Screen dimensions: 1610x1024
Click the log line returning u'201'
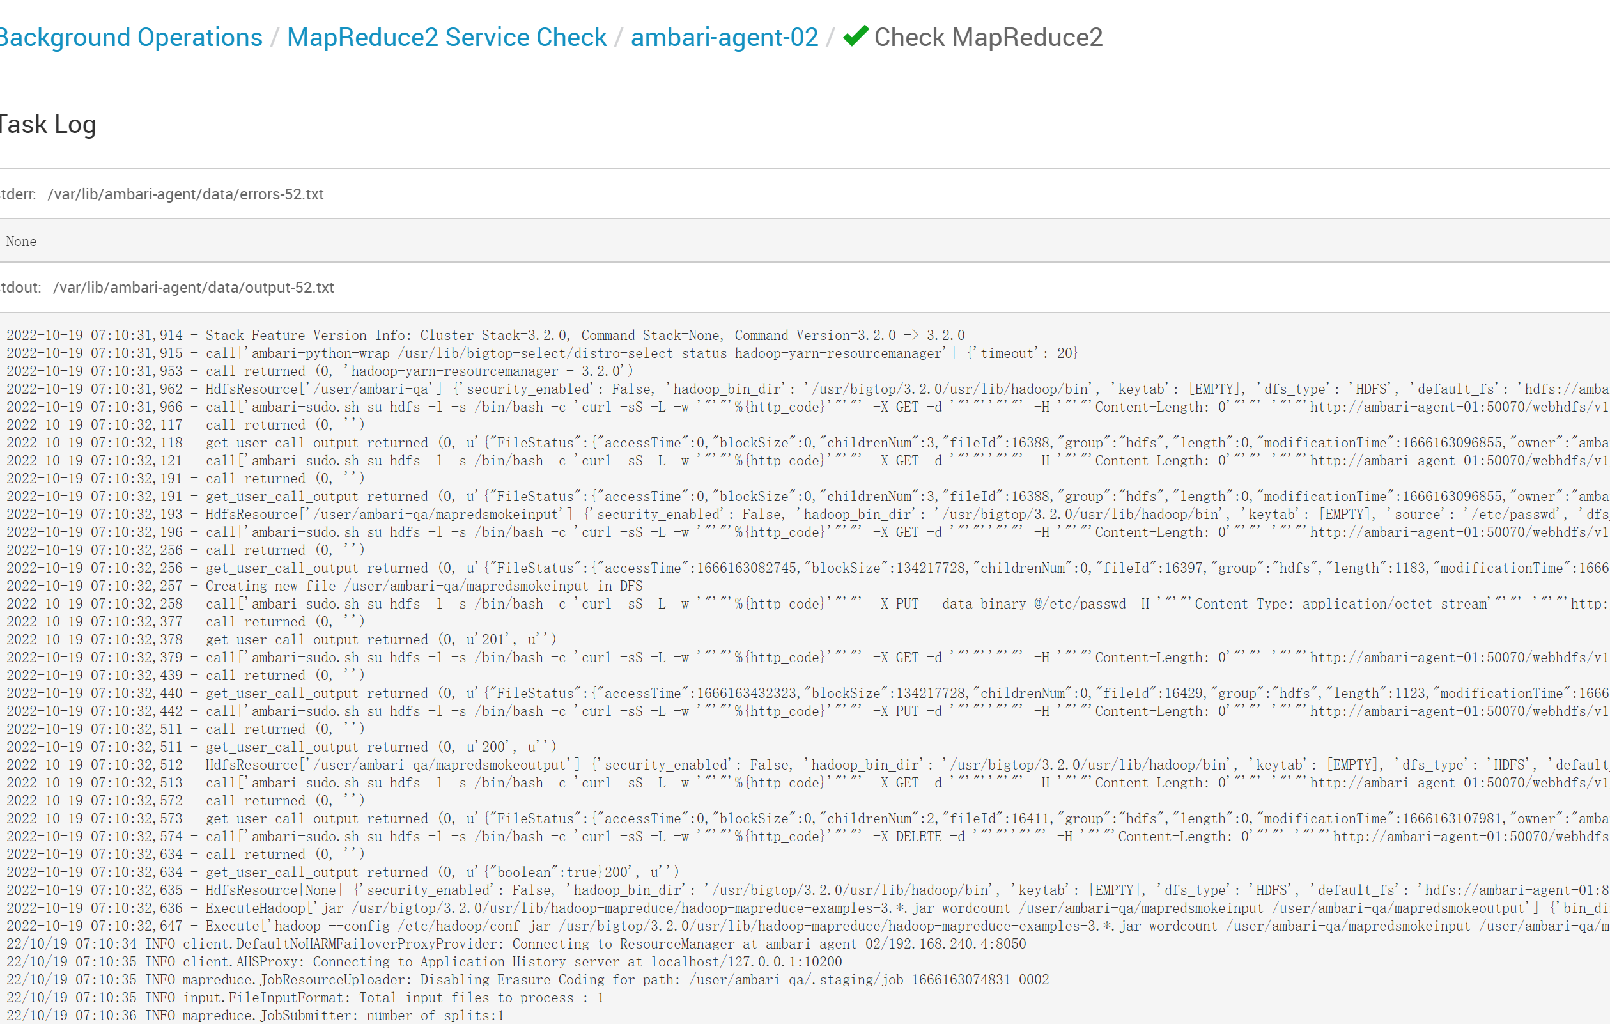281,639
